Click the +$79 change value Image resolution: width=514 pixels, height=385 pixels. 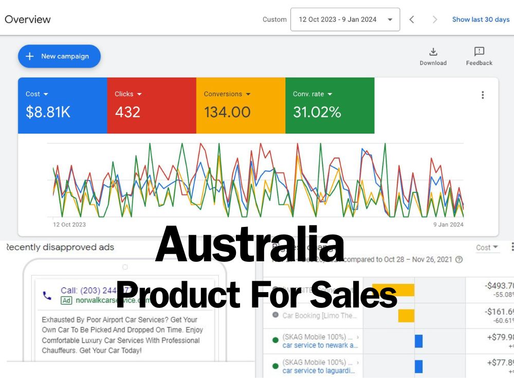tap(500, 337)
